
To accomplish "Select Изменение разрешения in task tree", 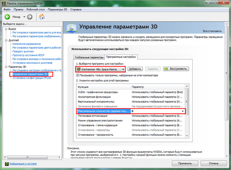I will pyautogui.click(x=27, y=44).
